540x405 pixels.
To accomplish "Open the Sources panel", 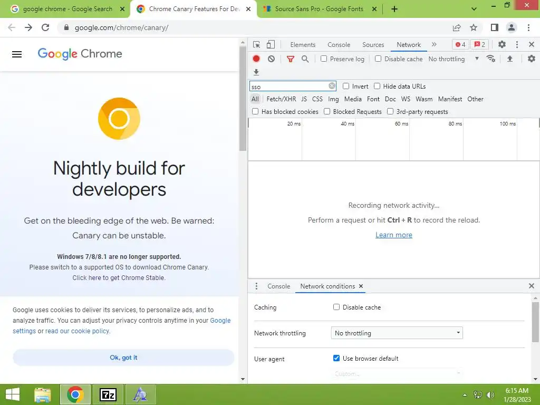I will (x=373, y=45).
